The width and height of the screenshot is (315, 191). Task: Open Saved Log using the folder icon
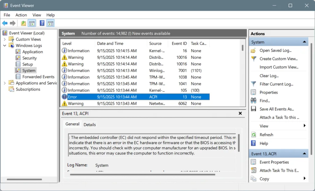tap(253, 50)
